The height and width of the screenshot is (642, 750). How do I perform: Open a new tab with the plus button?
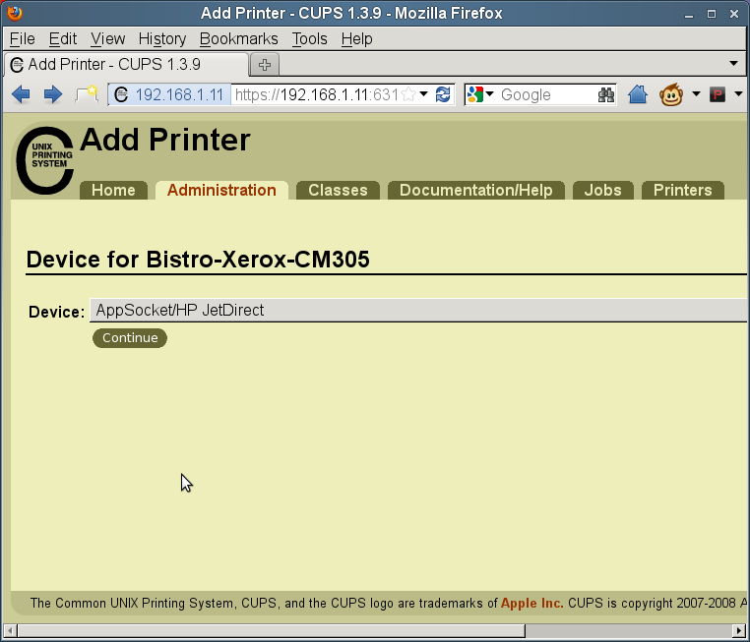(265, 65)
